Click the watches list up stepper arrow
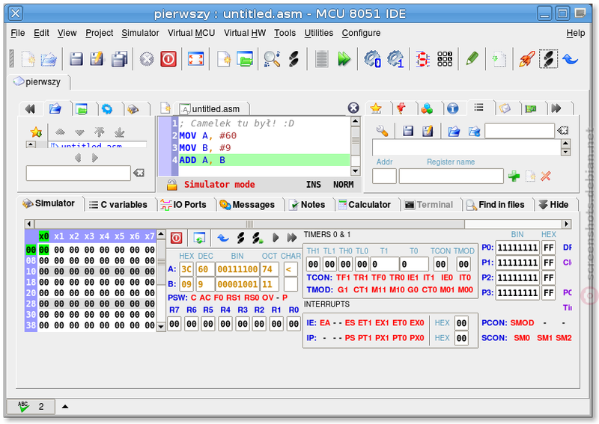This screenshot has width=599, height=424. [x=566, y=144]
